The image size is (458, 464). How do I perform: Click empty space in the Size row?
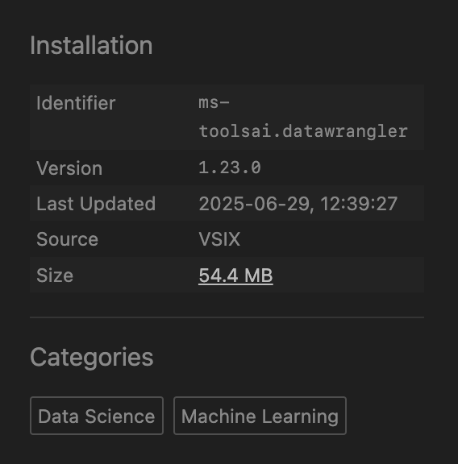pyautogui.click(x=348, y=275)
